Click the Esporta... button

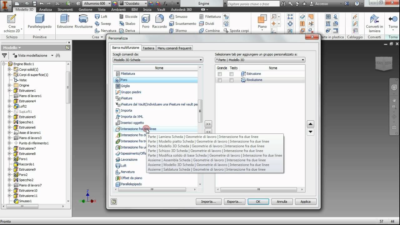point(234,202)
